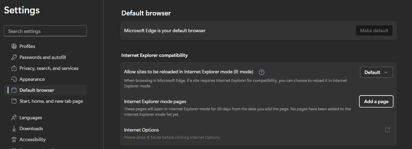Click the Appearance palette icon
The width and height of the screenshot is (412, 149).
coord(14,79)
